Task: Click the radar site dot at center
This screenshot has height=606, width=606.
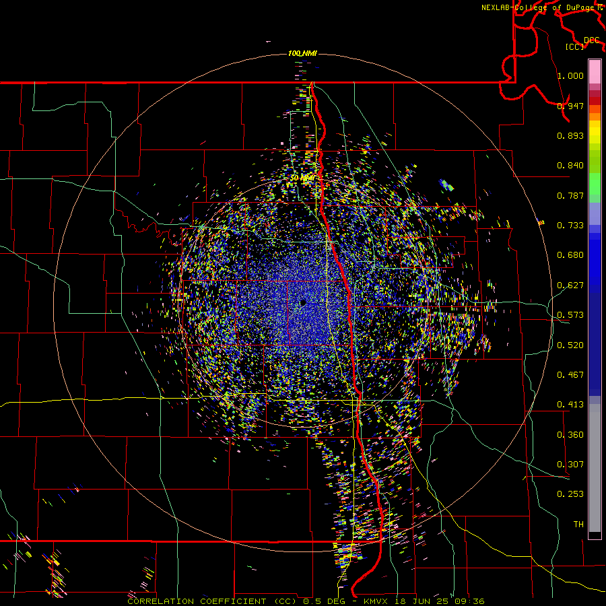Action: pos(303,302)
